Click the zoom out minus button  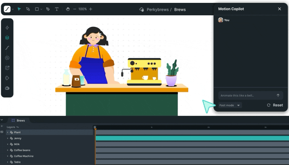(75, 9)
